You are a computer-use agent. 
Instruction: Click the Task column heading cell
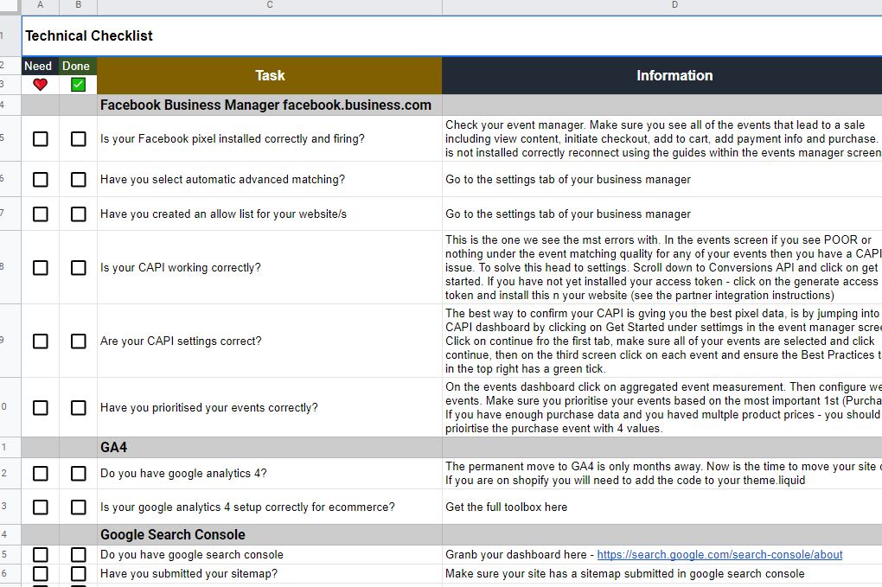[270, 76]
